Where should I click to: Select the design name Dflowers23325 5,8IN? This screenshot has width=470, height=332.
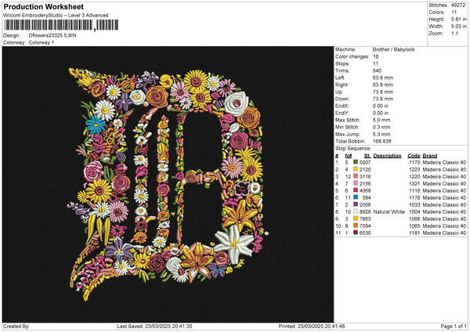[x=52, y=35]
